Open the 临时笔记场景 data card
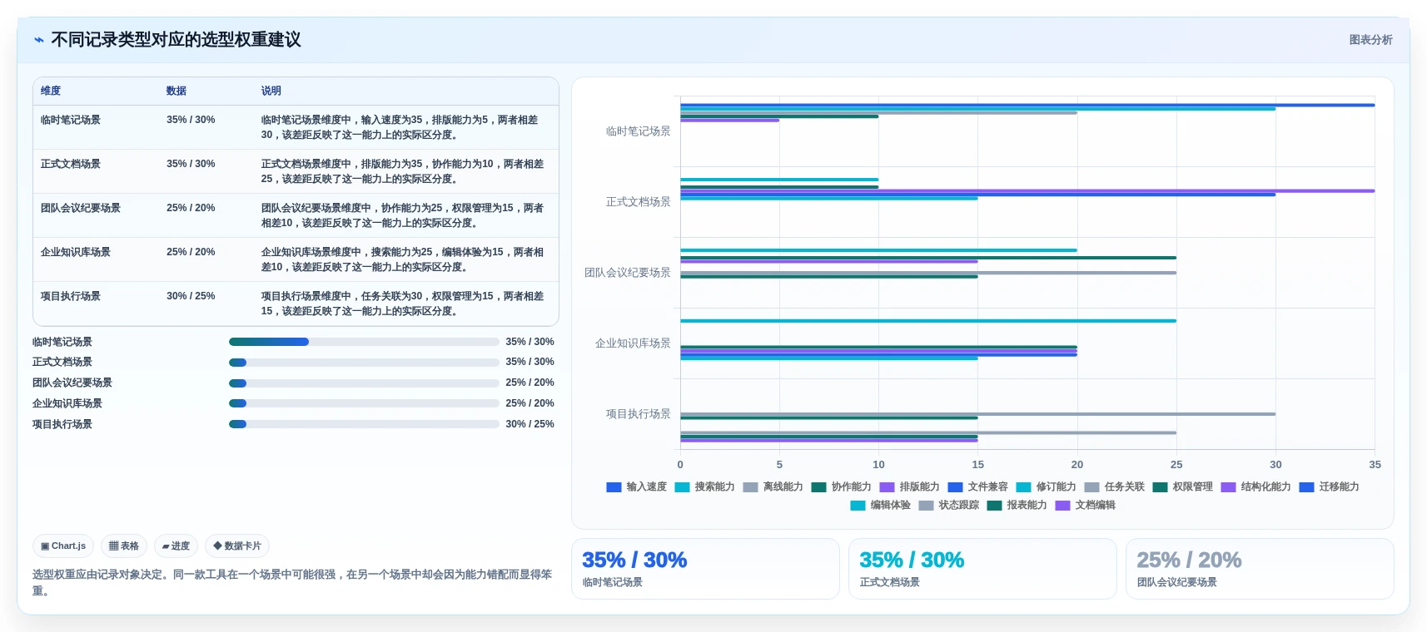The width and height of the screenshot is (1427, 632). [705, 569]
